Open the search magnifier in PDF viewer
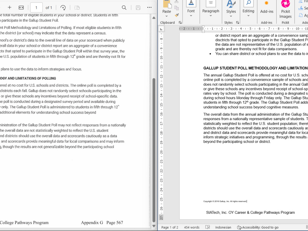This screenshot has height=231, width=308. pyautogui.click(x=124, y=7)
